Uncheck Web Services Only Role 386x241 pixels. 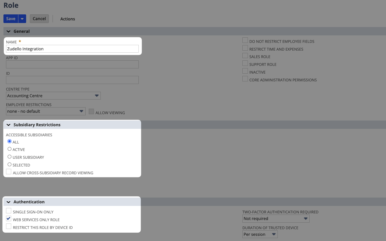[9, 219]
